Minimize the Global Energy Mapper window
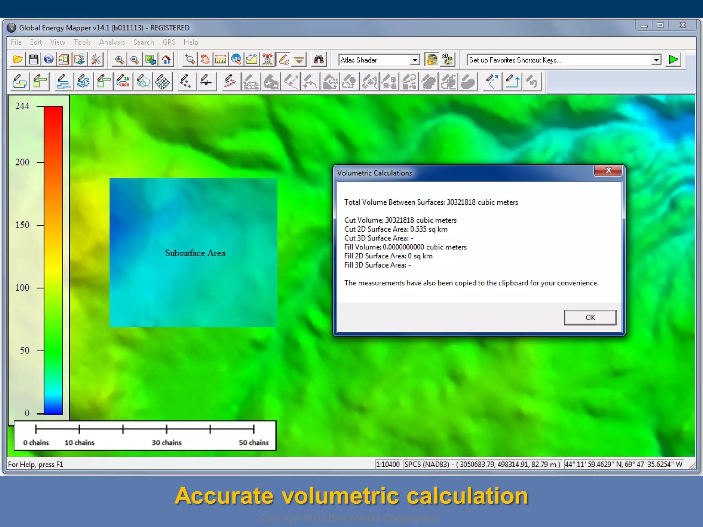Screen dimensions: 703x527 coord(644,25)
